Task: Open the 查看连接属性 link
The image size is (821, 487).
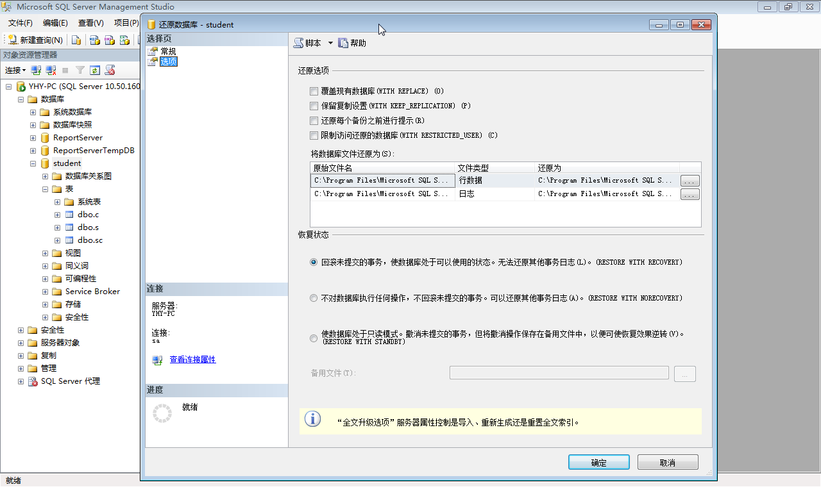Action: (192, 359)
